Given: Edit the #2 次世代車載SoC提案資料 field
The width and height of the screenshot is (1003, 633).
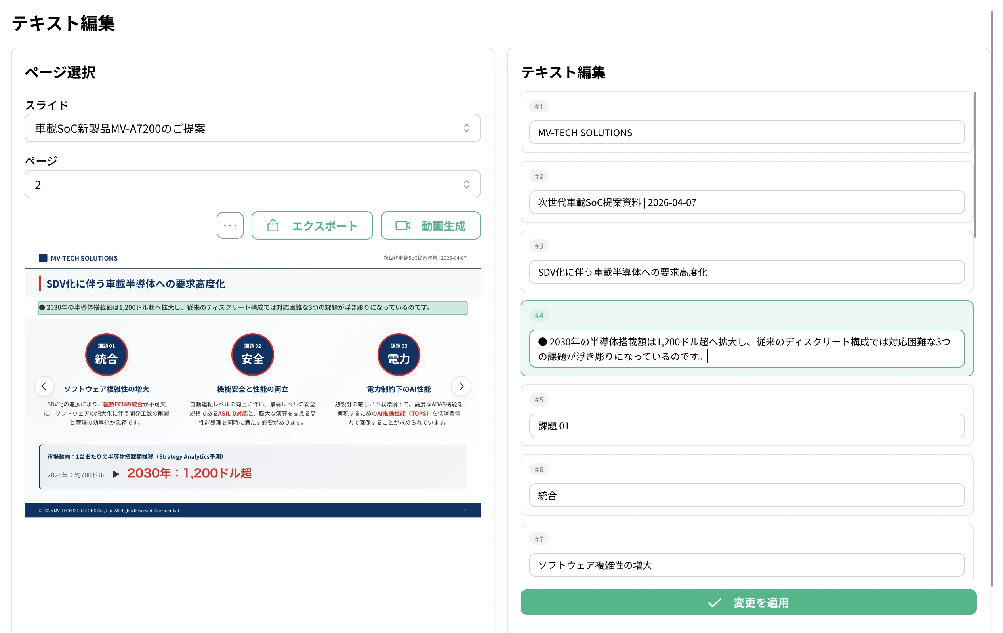Looking at the screenshot, I should tap(746, 202).
